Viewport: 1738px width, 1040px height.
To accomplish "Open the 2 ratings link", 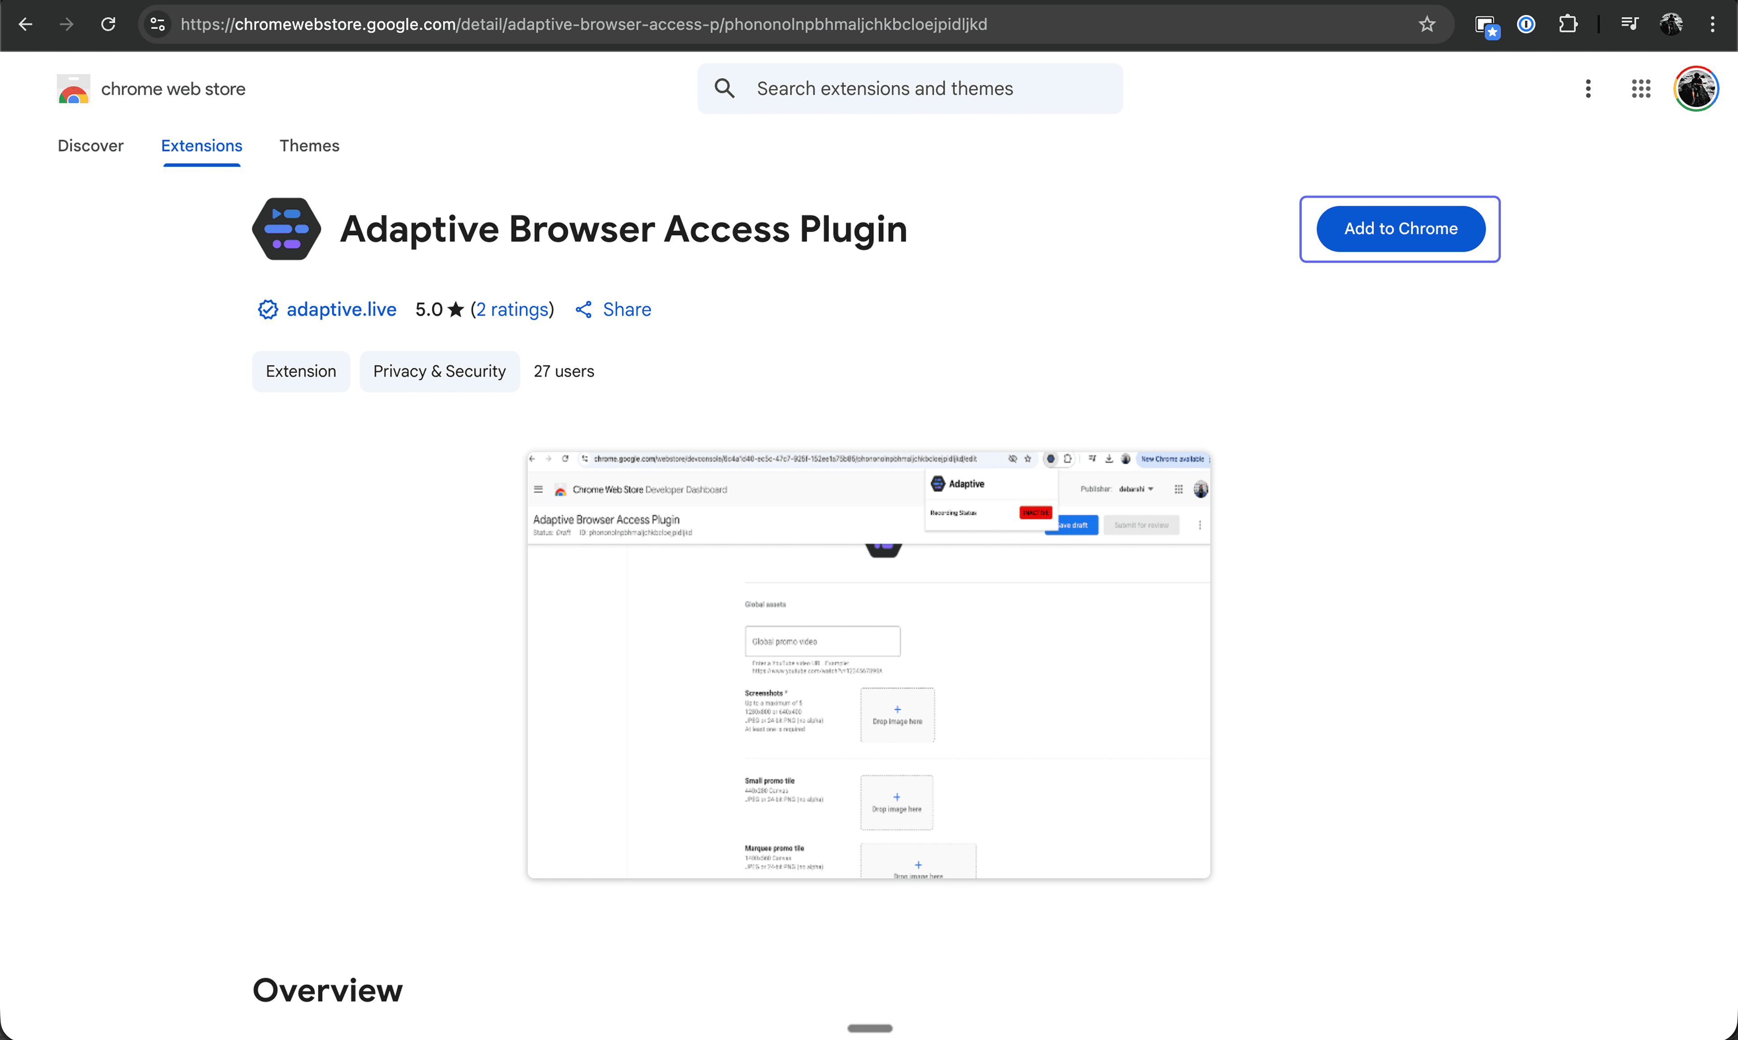I will 512,309.
